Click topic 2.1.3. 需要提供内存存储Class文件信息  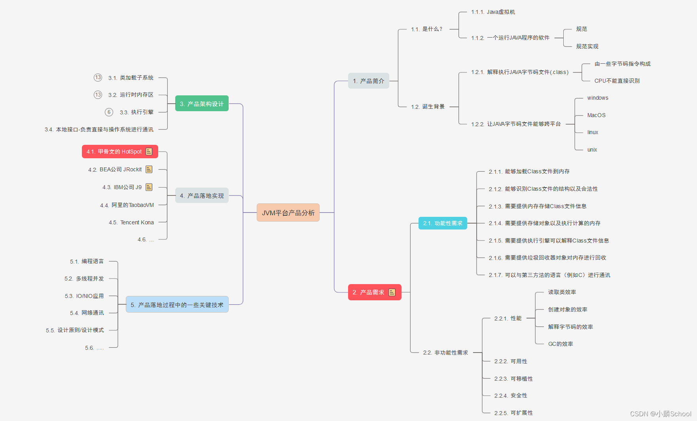(537, 207)
